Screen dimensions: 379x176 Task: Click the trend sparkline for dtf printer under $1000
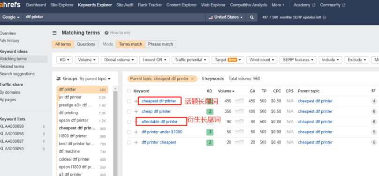pyautogui.click(x=239, y=132)
